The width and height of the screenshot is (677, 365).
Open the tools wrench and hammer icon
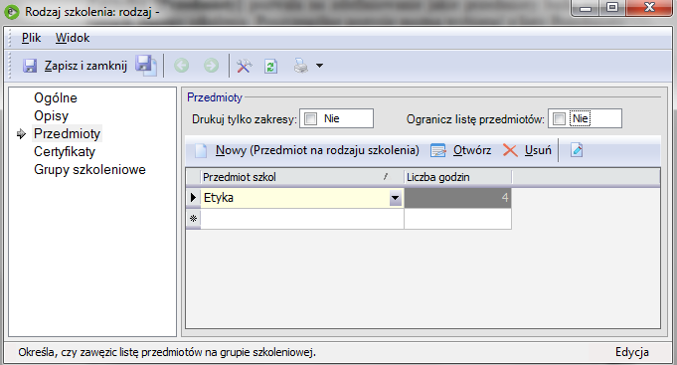(244, 66)
